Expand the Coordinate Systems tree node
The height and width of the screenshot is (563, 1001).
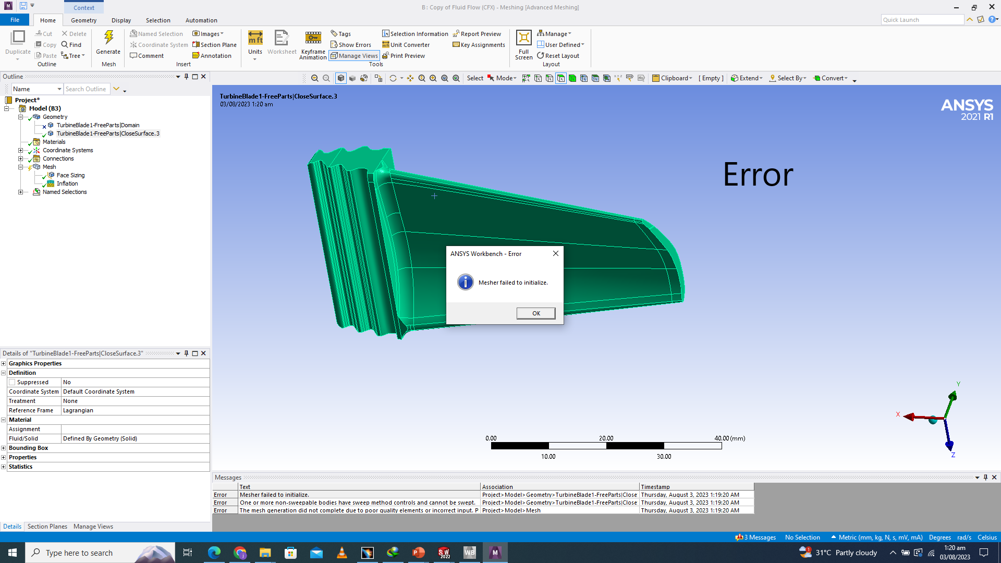20,150
